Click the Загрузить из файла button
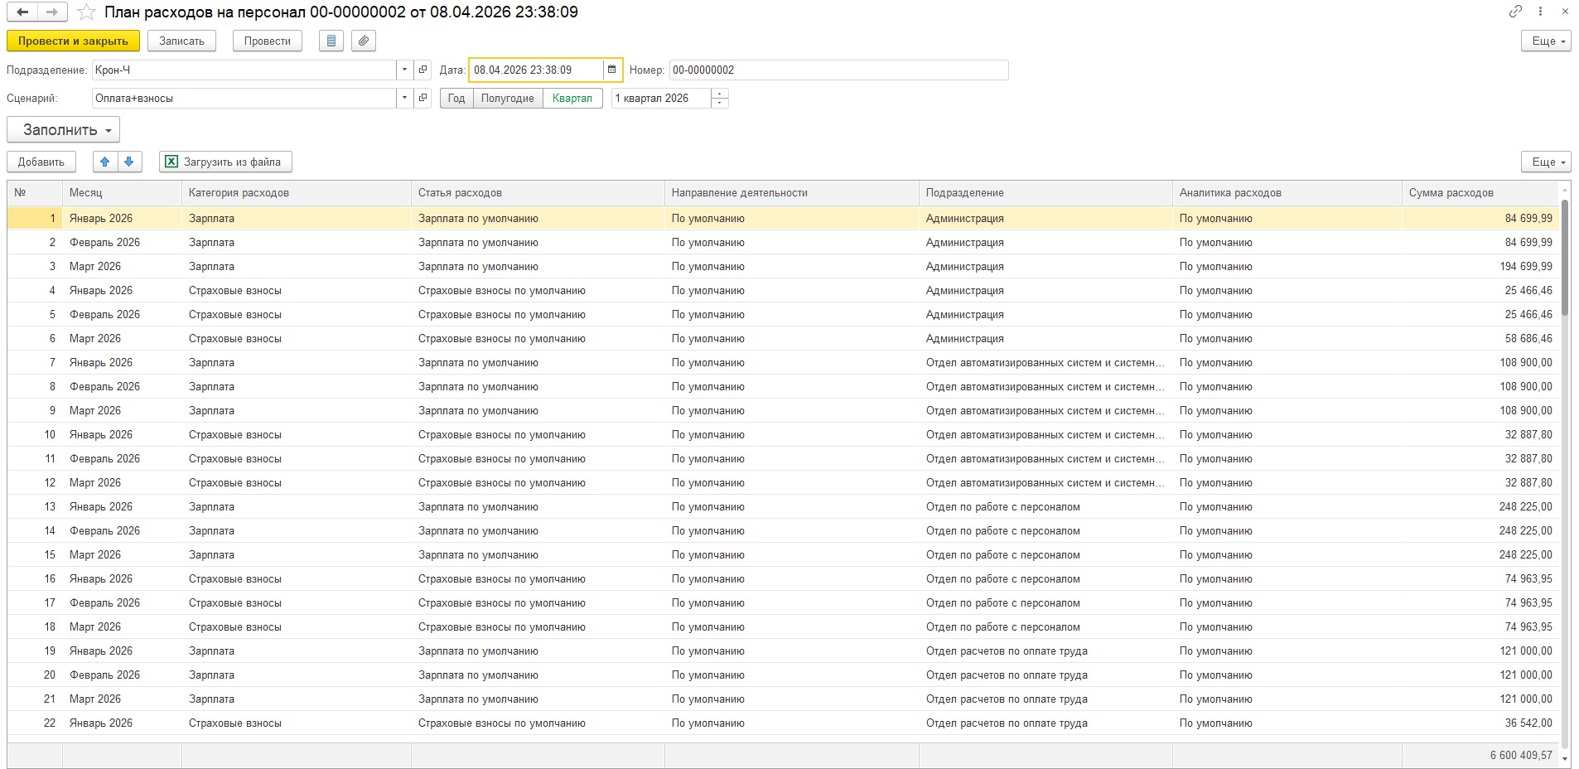The width and height of the screenshot is (1579, 769). tap(225, 162)
